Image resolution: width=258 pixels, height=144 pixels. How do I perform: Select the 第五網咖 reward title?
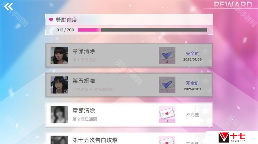point(84,81)
